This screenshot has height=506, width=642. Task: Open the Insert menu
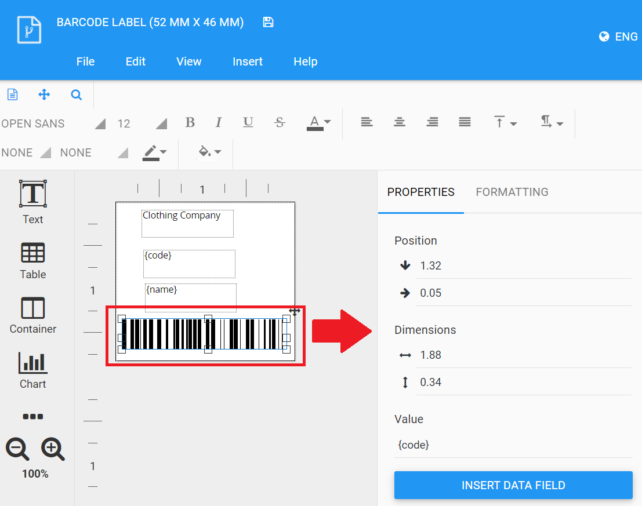point(248,61)
